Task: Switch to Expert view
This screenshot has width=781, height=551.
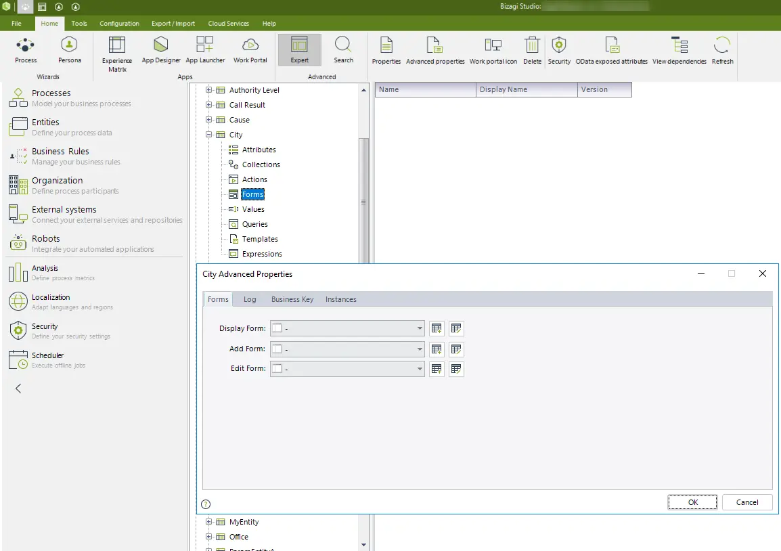Action: [299, 50]
